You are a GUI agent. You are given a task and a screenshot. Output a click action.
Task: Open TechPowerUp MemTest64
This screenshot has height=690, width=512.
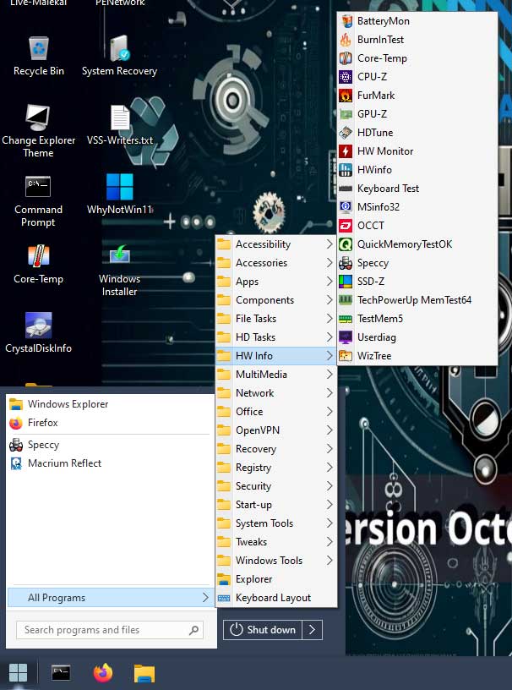pos(417,300)
